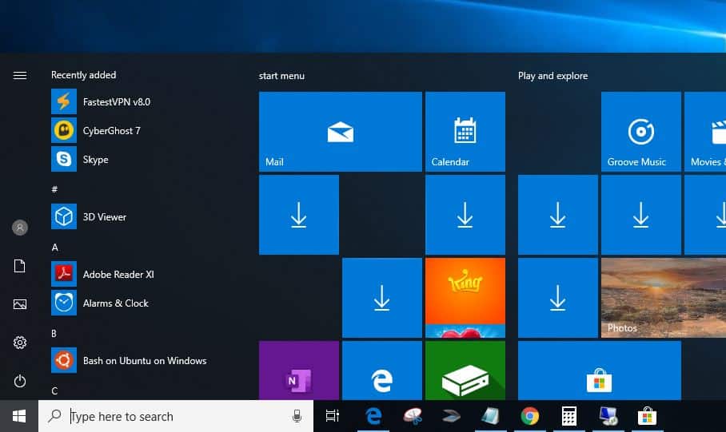Expand the hamburger menu in Start
This screenshot has width=726, height=432.
pyautogui.click(x=20, y=75)
